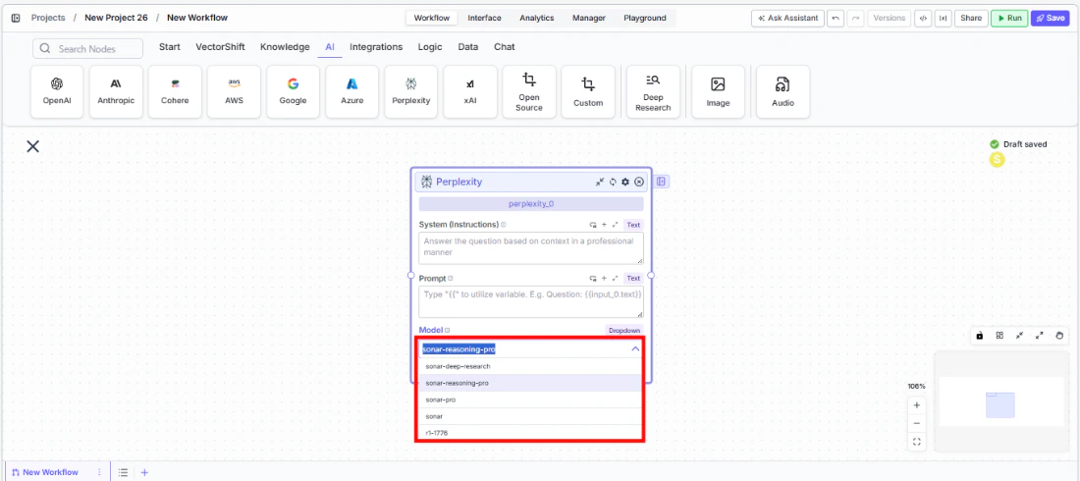
Task: Close the panel with the large X
Action: click(32, 146)
